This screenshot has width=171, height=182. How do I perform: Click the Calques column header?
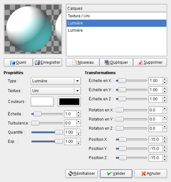pyautogui.click(x=117, y=8)
